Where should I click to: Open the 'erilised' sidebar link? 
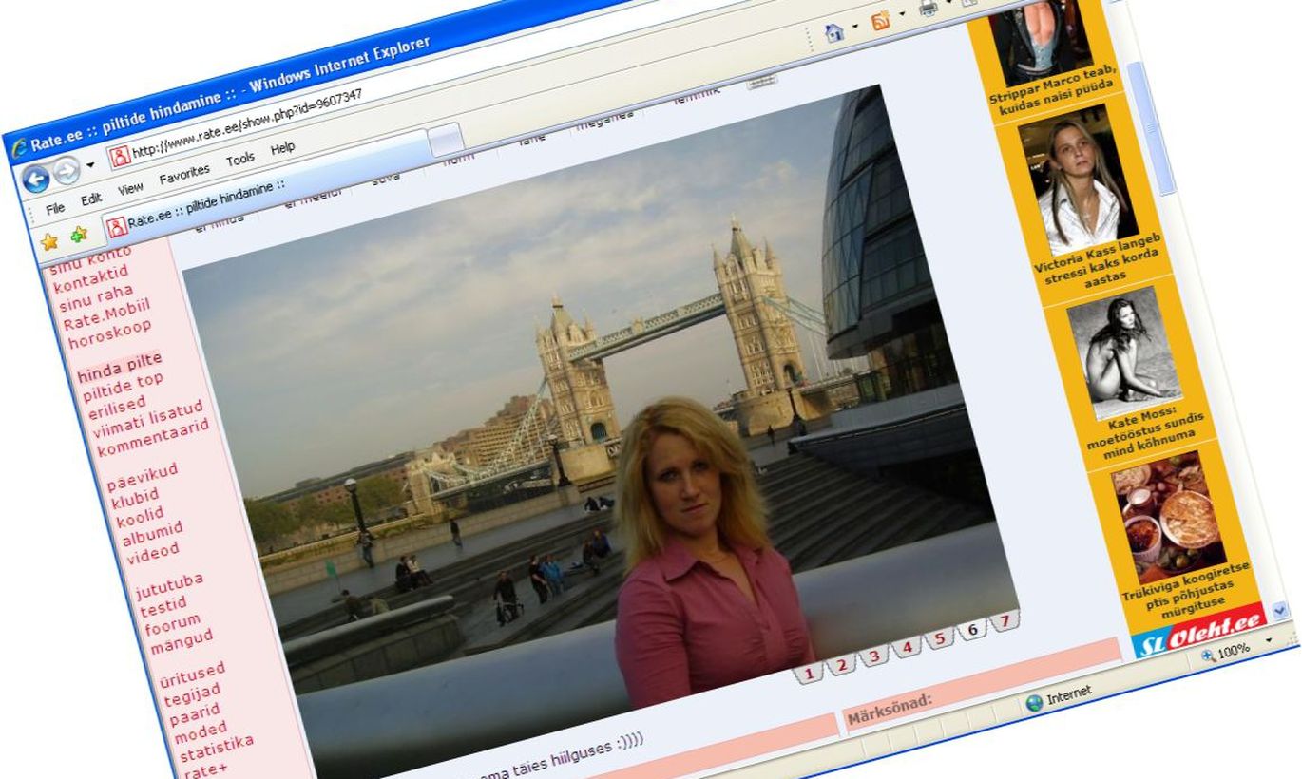click(117, 408)
